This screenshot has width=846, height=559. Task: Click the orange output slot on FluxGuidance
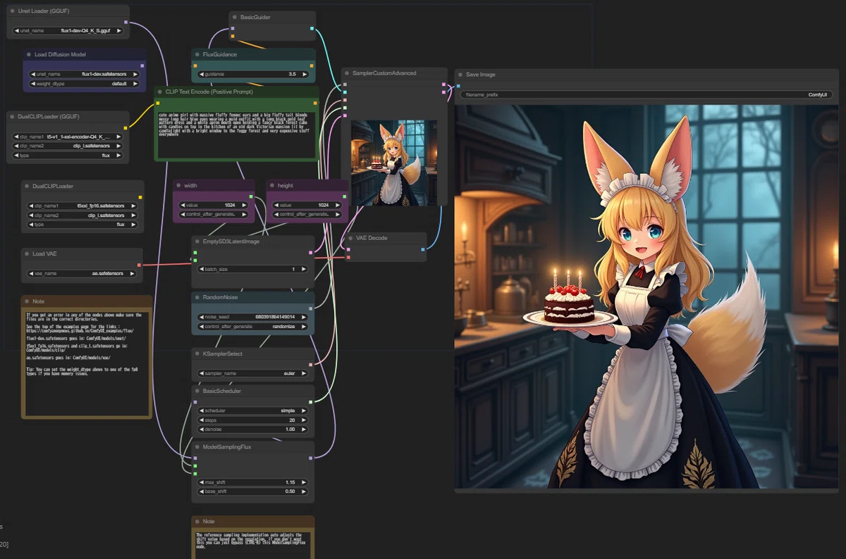(x=312, y=65)
